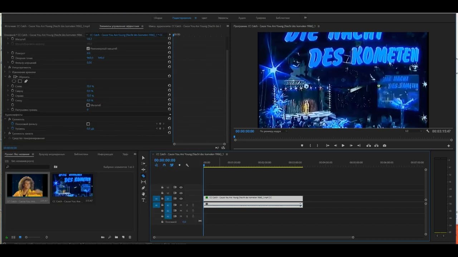The image size is (458, 257).
Task: Hide track V2 with eye icon
Action: 181,193
